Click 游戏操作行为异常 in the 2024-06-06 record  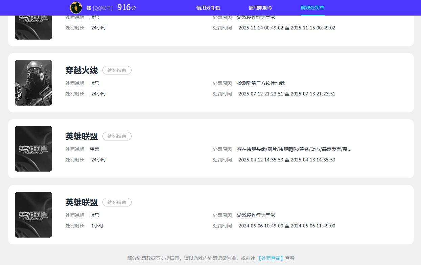(x=256, y=215)
